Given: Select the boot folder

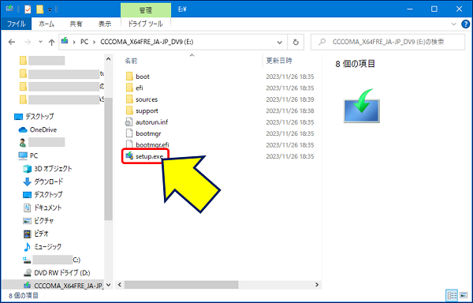Looking at the screenshot, I should click(x=143, y=77).
